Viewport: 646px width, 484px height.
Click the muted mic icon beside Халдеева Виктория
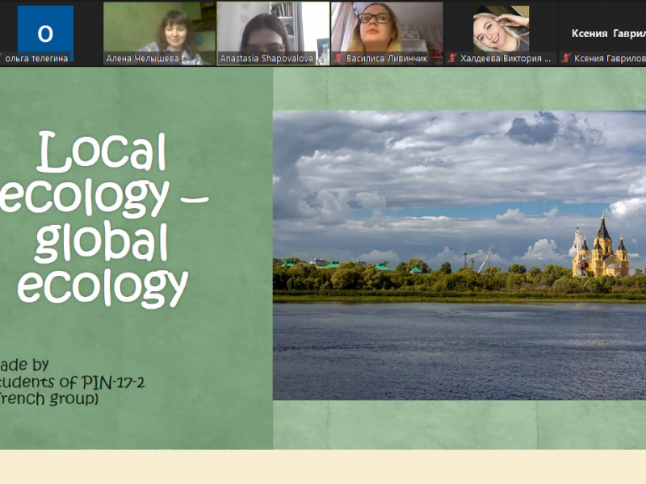click(x=452, y=59)
